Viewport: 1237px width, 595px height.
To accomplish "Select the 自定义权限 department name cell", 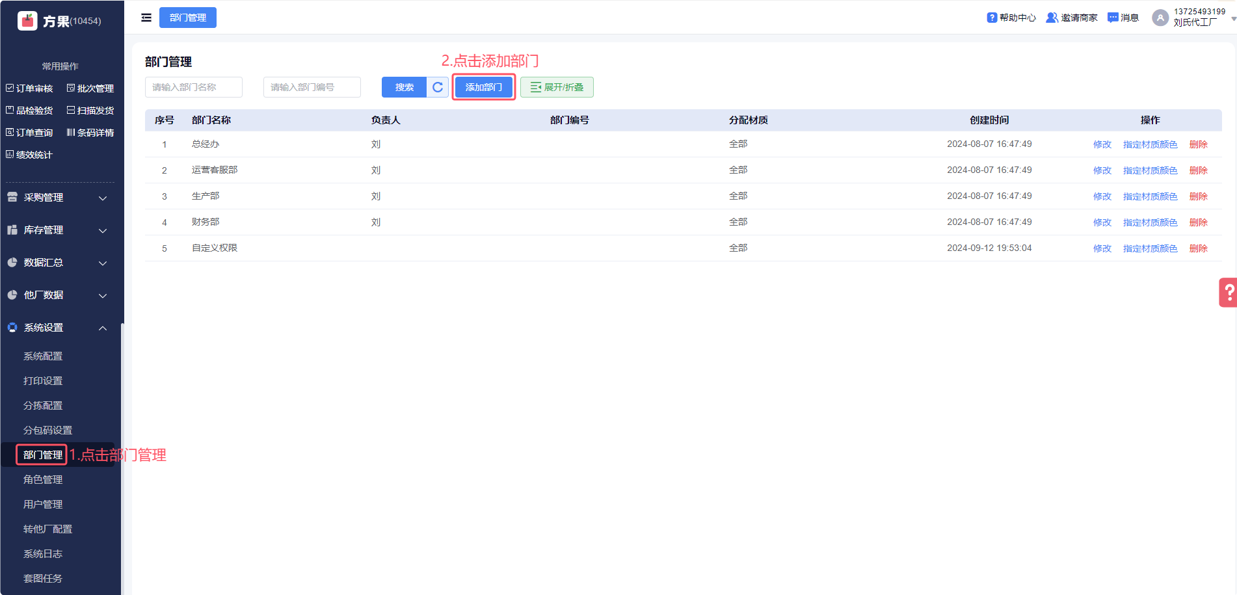I will point(215,248).
